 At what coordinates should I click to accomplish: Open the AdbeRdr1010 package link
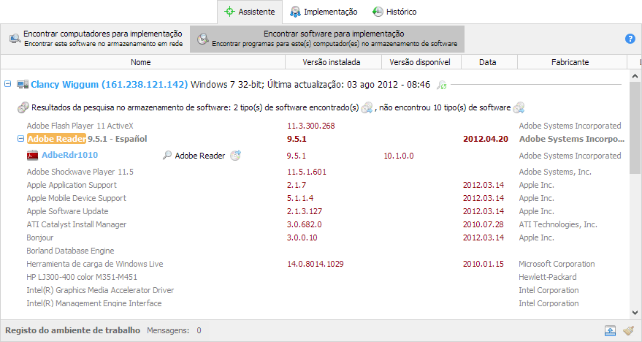coord(69,156)
